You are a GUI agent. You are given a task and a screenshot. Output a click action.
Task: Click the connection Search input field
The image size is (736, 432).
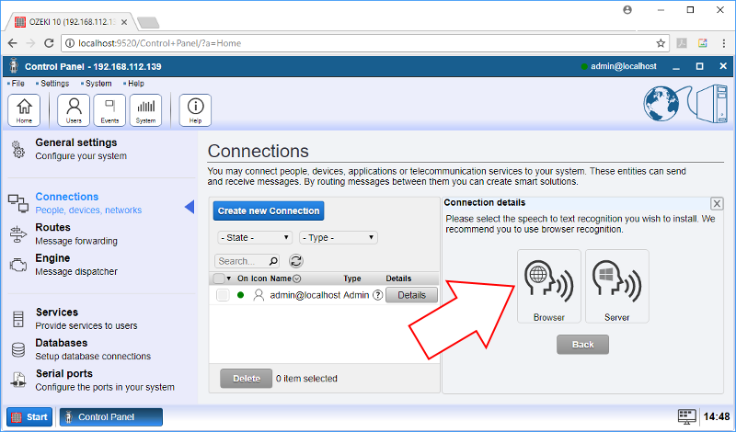[243, 261]
